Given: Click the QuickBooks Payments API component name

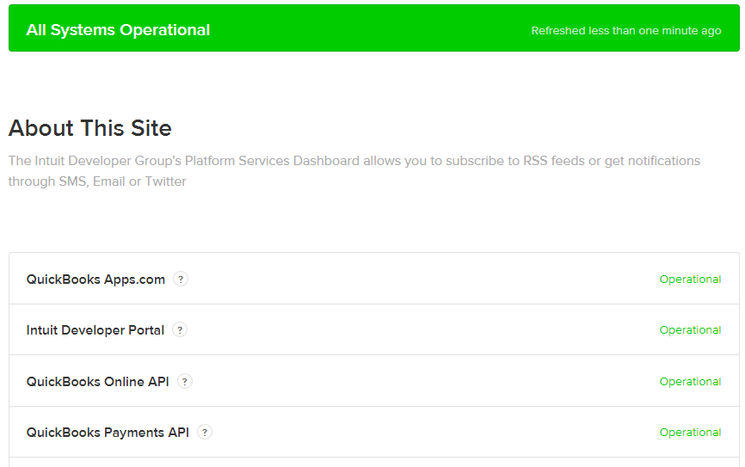Looking at the screenshot, I should click(x=108, y=433).
